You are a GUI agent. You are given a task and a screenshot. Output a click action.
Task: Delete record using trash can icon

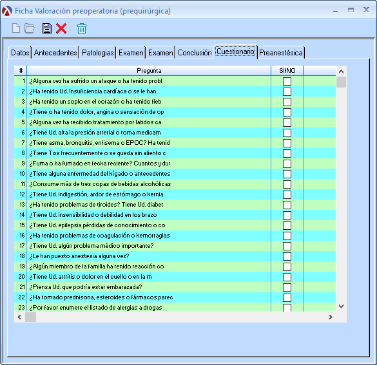[82, 28]
